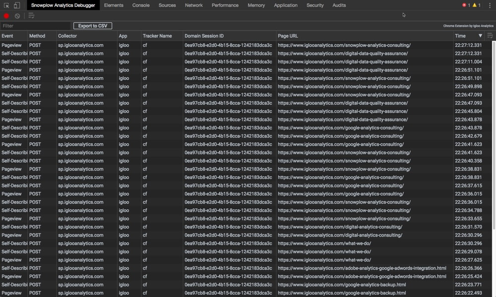This screenshot has height=297, width=496.
Task: Sort by the Tracker Name column header
Action: [162, 36]
